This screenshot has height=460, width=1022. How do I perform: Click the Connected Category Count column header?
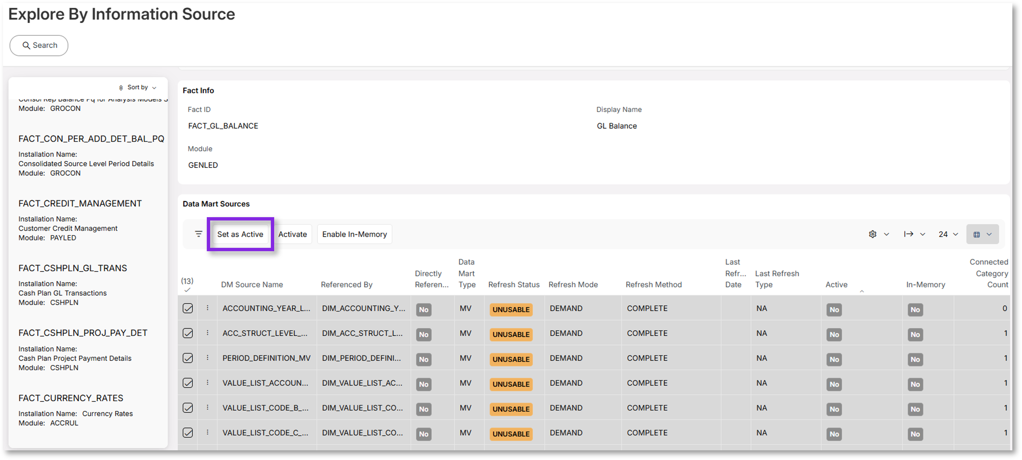pos(989,274)
